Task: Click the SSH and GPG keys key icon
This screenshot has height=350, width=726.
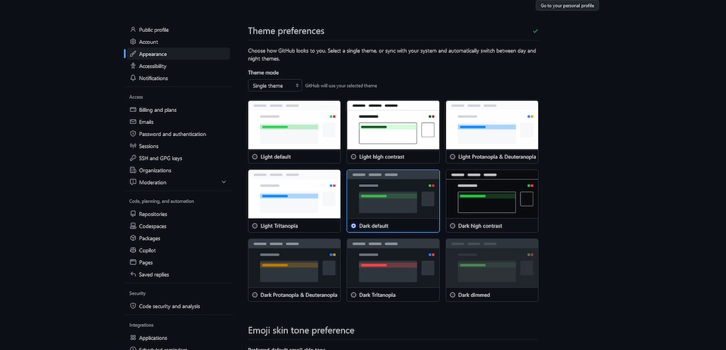Action: 133,158
